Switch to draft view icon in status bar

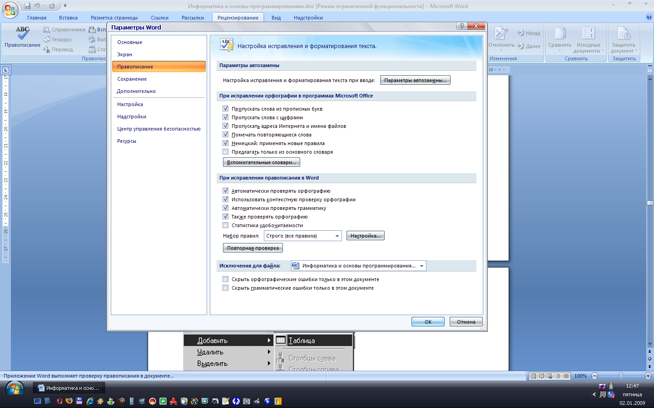coord(566,376)
